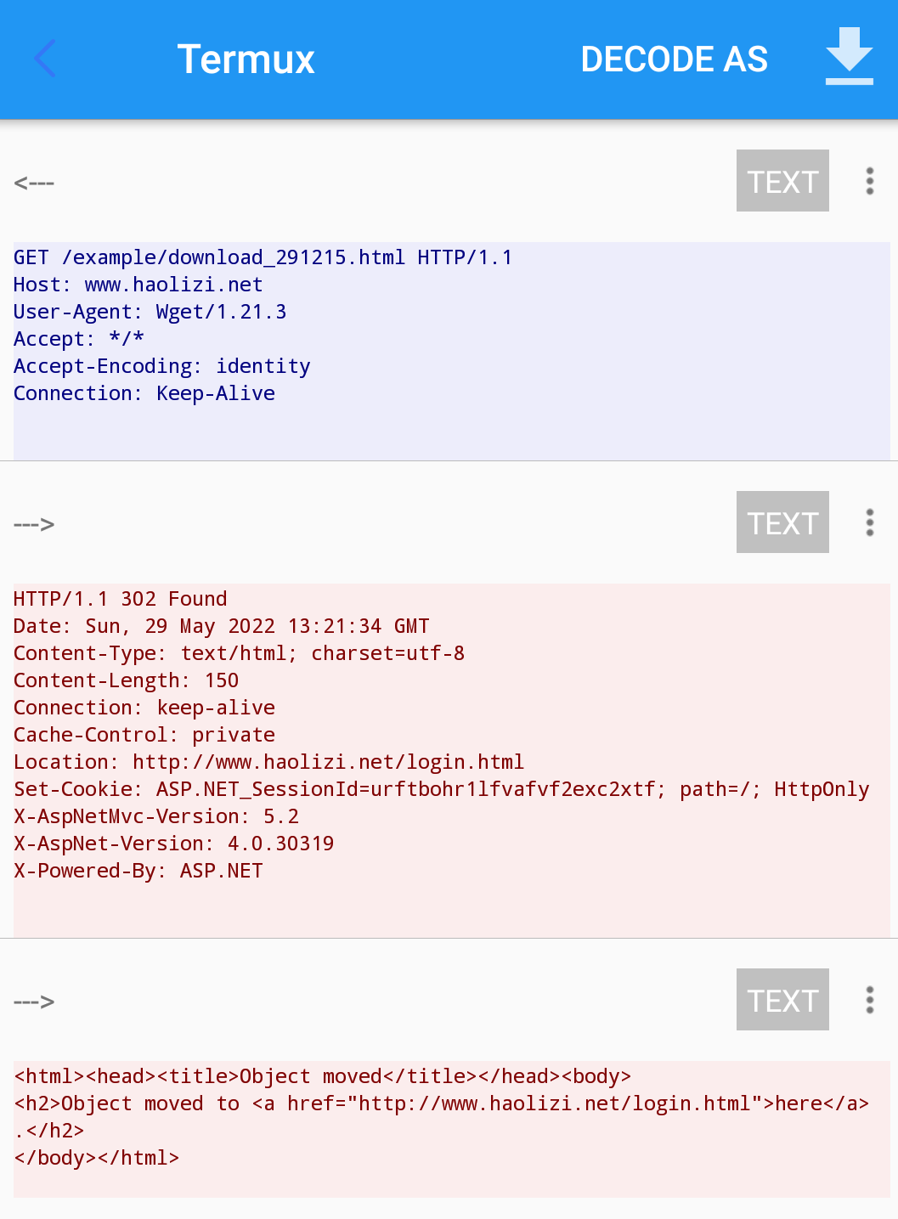The image size is (898, 1219).
Task: Click the download icon in top bar
Action: click(849, 57)
